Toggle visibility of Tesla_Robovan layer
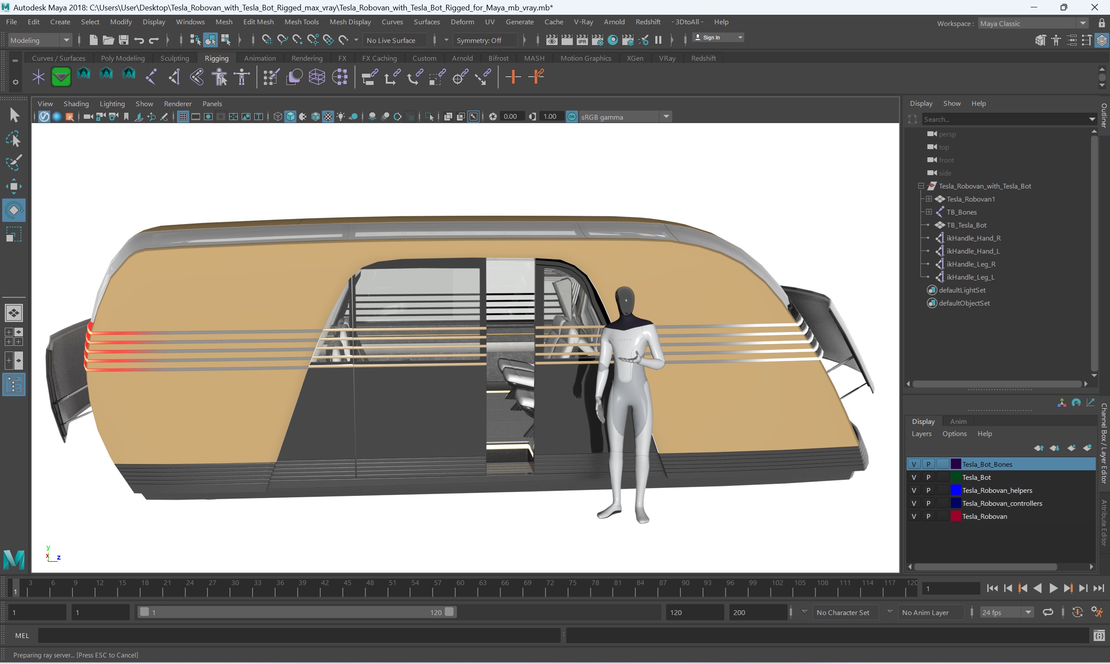 [x=914, y=516]
